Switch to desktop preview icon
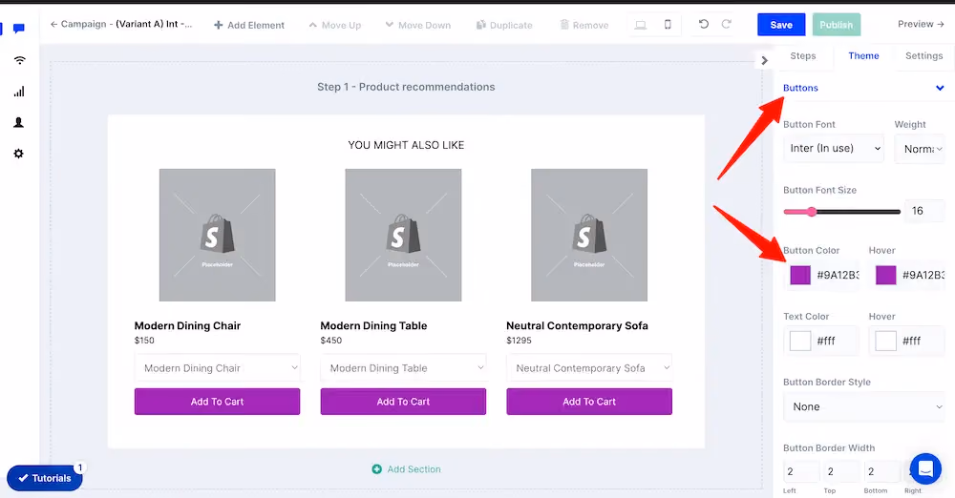Screen dimensions: 955x498 (x=640, y=25)
